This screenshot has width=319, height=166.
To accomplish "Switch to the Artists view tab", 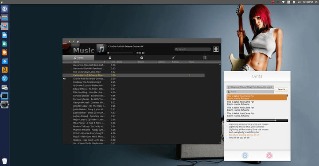I will (x=110, y=58).
